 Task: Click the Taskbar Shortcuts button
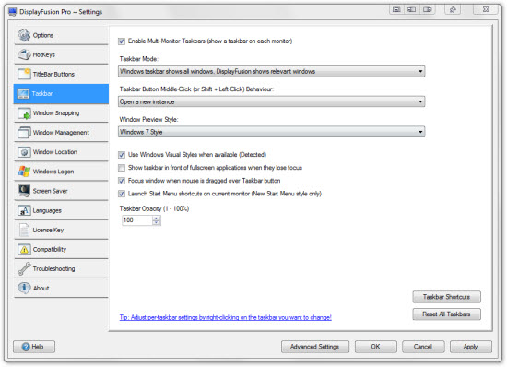coord(446,297)
